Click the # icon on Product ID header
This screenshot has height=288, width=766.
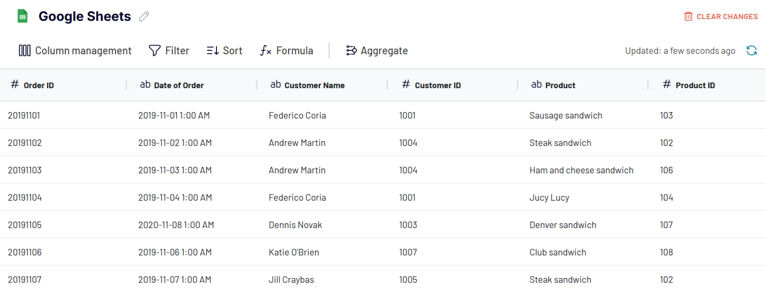tap(667, 85)
